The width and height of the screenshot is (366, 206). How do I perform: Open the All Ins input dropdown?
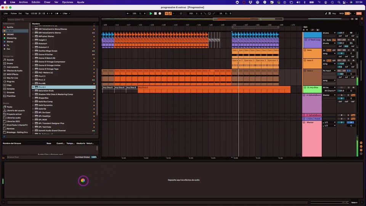coord(329,88)
